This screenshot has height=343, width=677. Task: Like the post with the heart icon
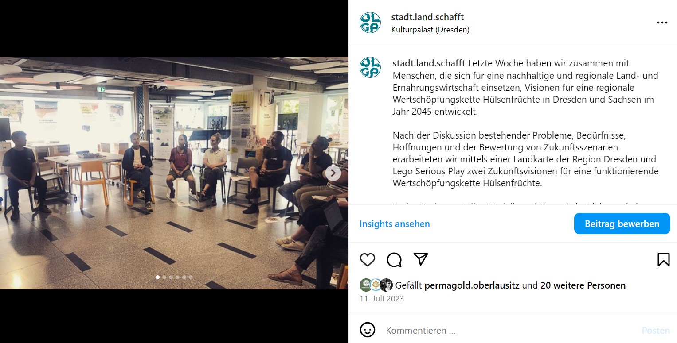pyautogui.click(x=368, y=259)
